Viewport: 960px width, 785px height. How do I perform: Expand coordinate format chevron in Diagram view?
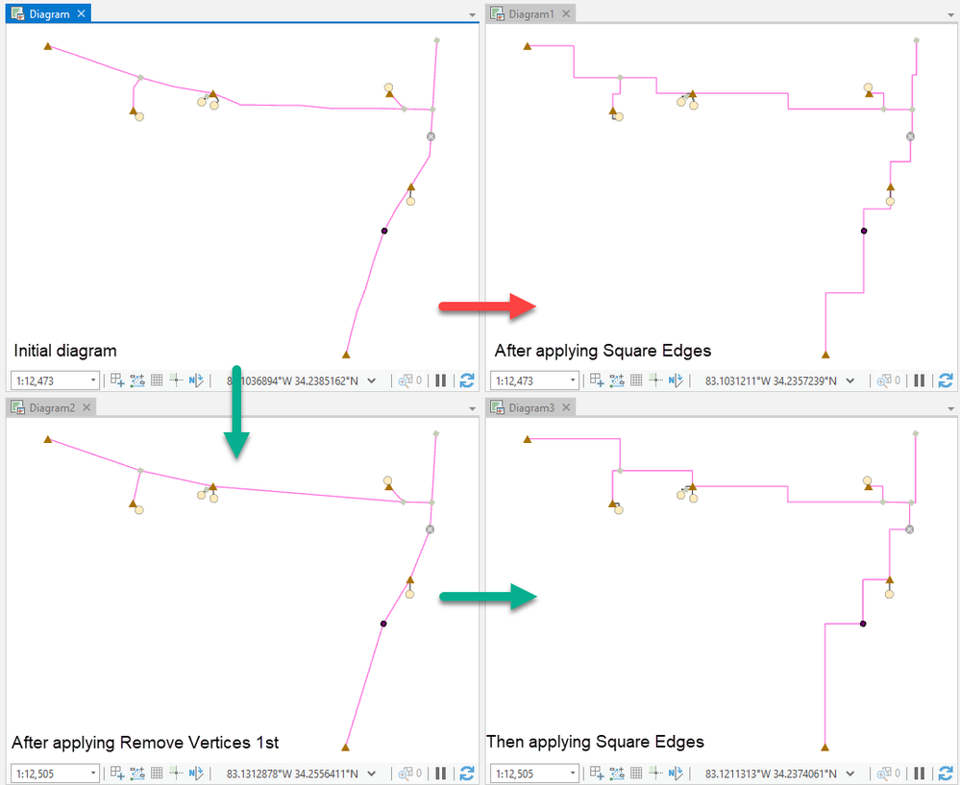tap(371, 380)
